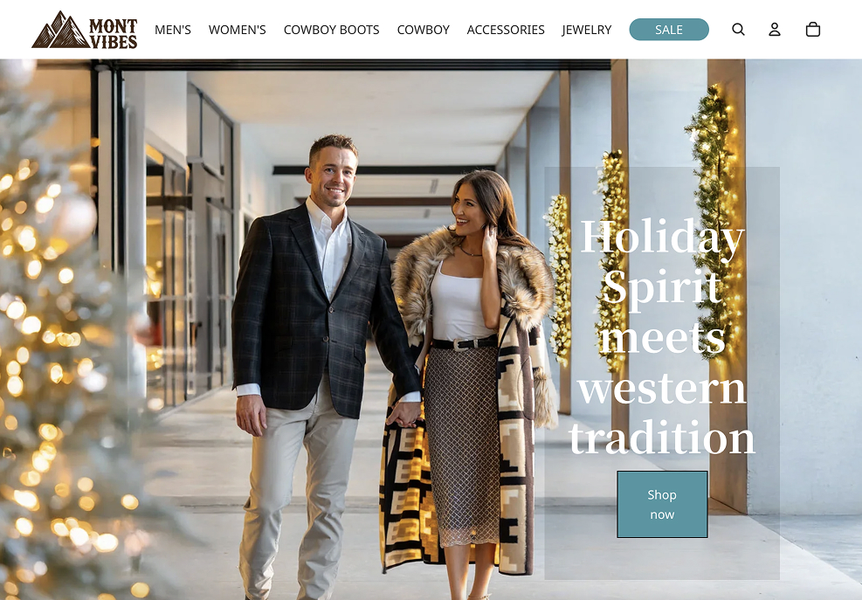862x600 pixels.
Task: Open the WOMEN'S menu
Action: (x=237, y=30)
